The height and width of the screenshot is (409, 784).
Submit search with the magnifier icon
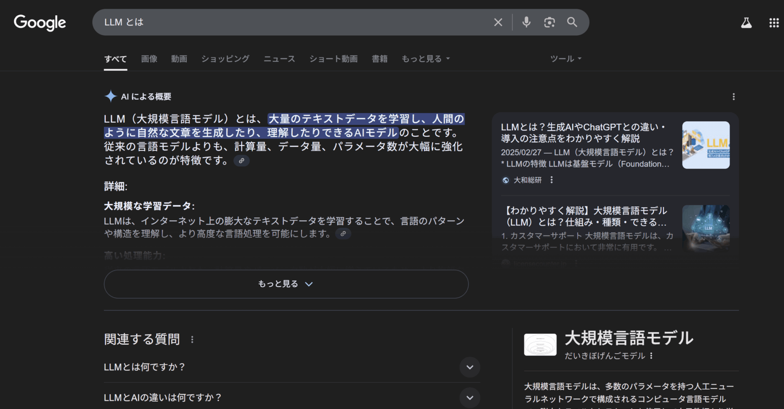click(x=572, y=22)
